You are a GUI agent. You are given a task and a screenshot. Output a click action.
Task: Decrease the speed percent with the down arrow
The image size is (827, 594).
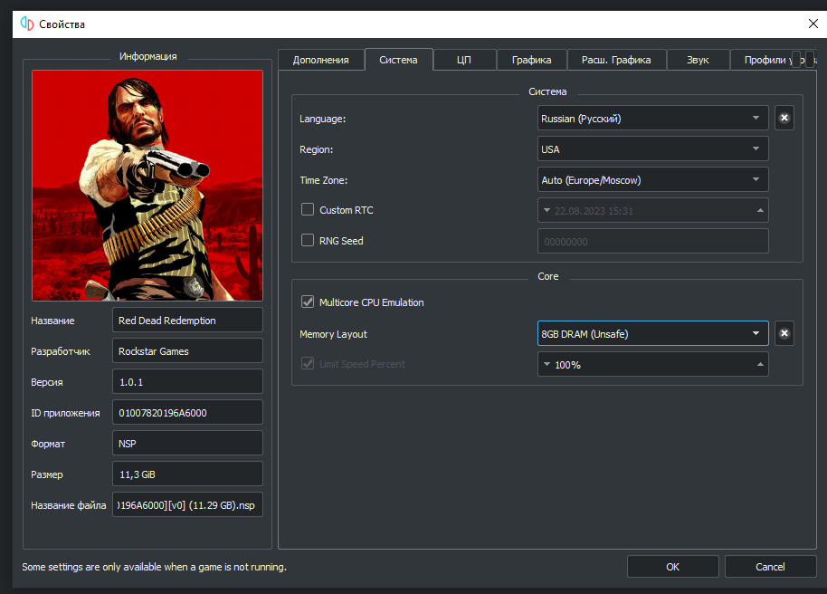coord(547,364)
